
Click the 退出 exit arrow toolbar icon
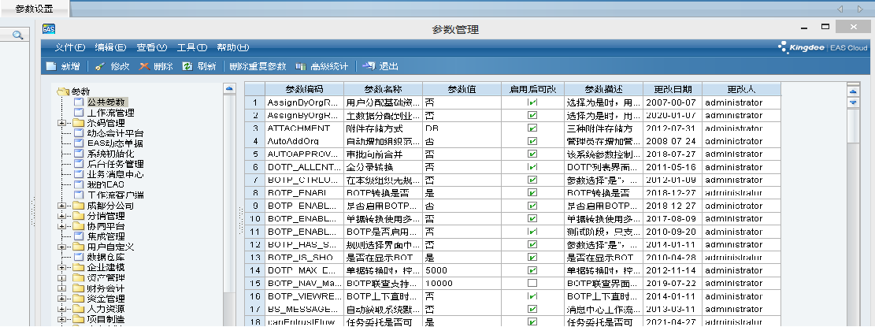[369, 66]
